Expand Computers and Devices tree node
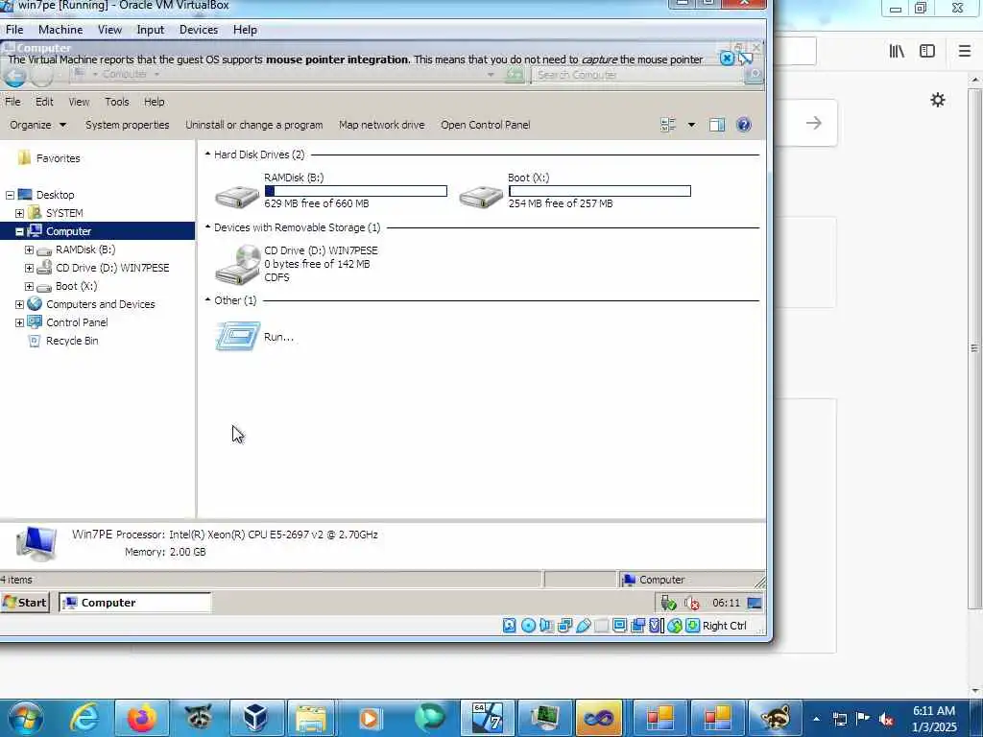983x737 pixels. point(19,304)
